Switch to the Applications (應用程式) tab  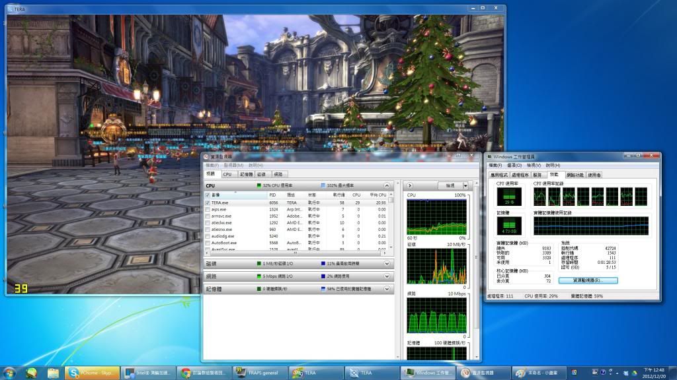[x=499, y=175]
